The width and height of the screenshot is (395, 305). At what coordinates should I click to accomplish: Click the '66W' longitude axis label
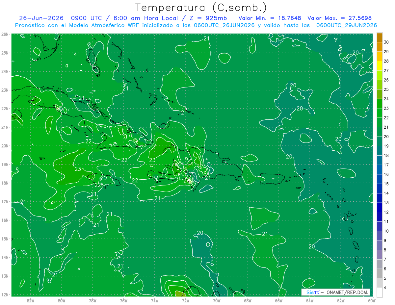pyautogui.click(x=278, y=300)
